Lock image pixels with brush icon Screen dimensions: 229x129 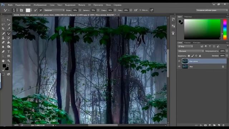click(x=193, y=56)
